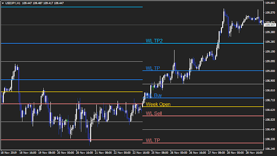Click the 26 Nov 00:00 time label

179,153
